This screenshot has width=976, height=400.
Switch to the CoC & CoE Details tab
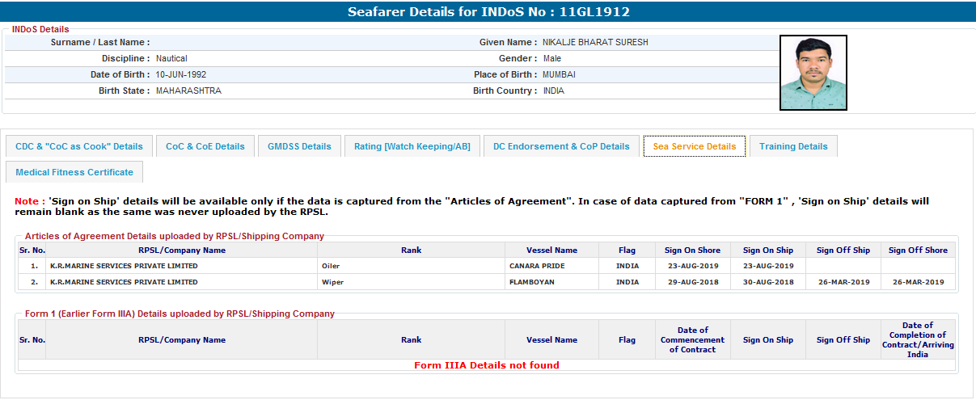tap(205, 146)
